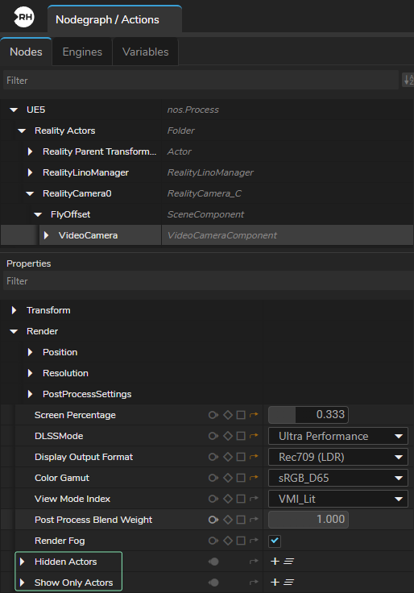The image size is (414, 593).
Task: Select the RealityLinoManager node
Action: (85, 172)
